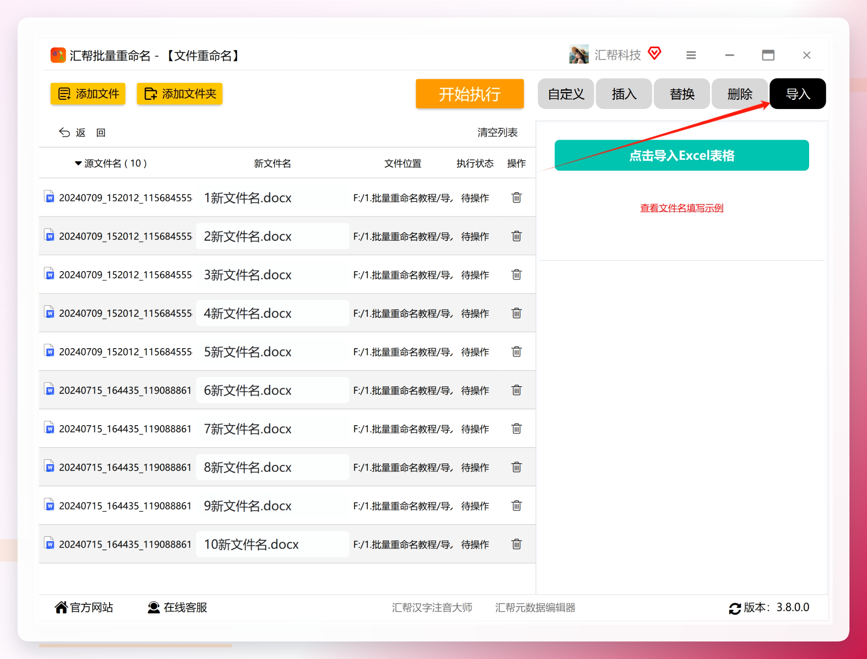Image resolution: width=867 pixels, height=659 pixels.
Task: Click the refresh version icon
Action: (735, 608)
